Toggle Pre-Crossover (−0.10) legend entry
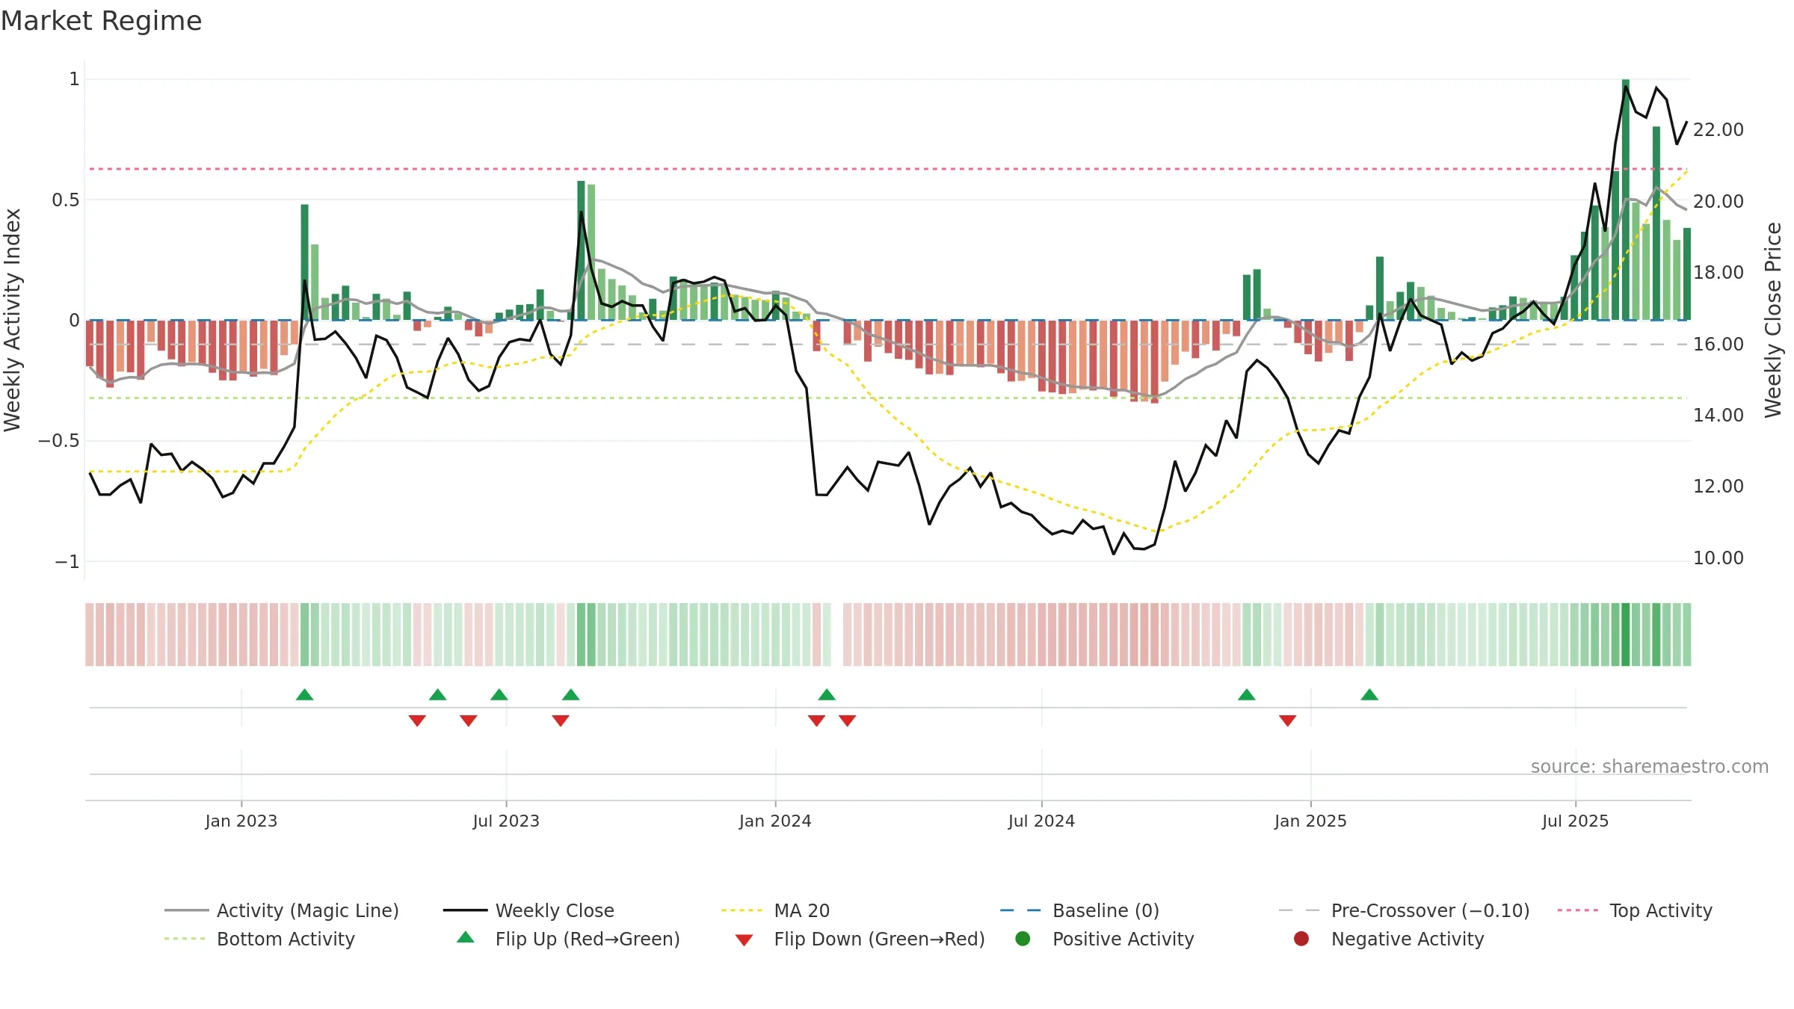1794x1009 pixels. pos(1404,910)
